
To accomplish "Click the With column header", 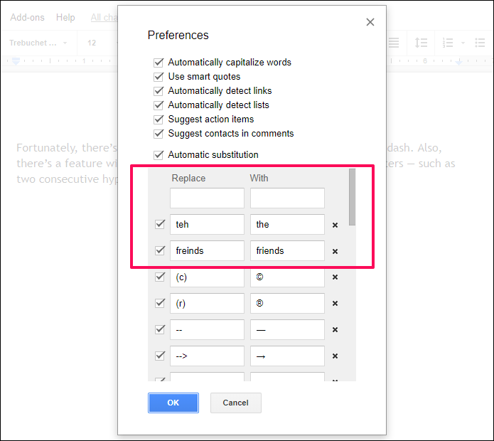I will [259, 178].
